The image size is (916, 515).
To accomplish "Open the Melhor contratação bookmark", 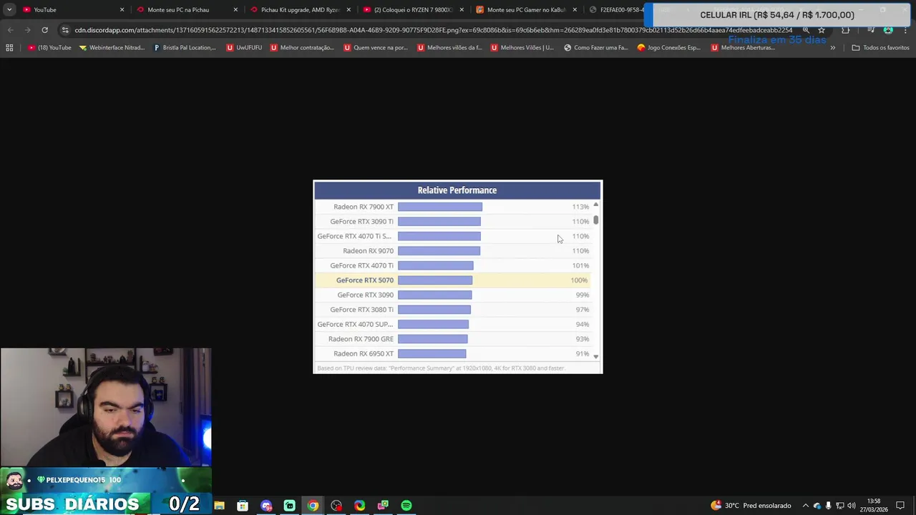I will pyautogui.click(x=302, y=48).
